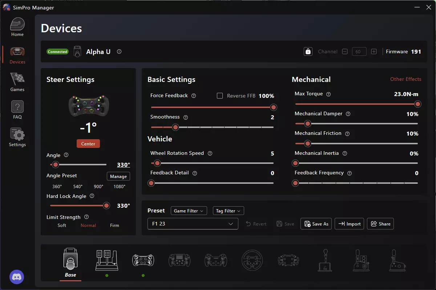Viewport: 436px width, 290px height.
Task: Set Limit Strength to Normal
Action: 88,225
